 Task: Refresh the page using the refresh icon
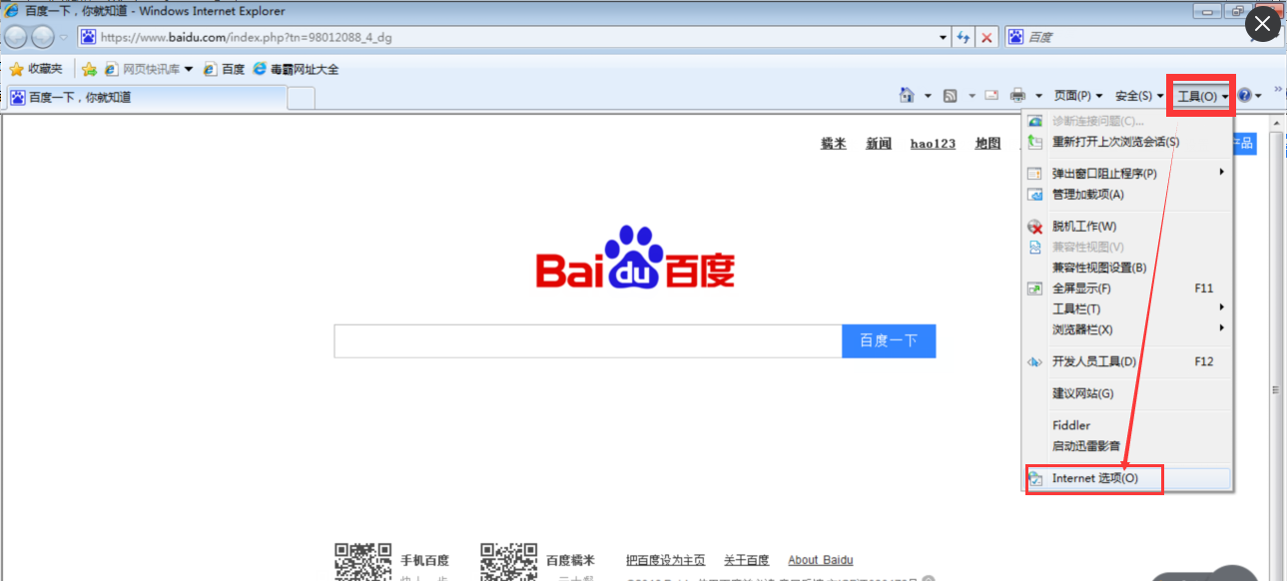964,37
